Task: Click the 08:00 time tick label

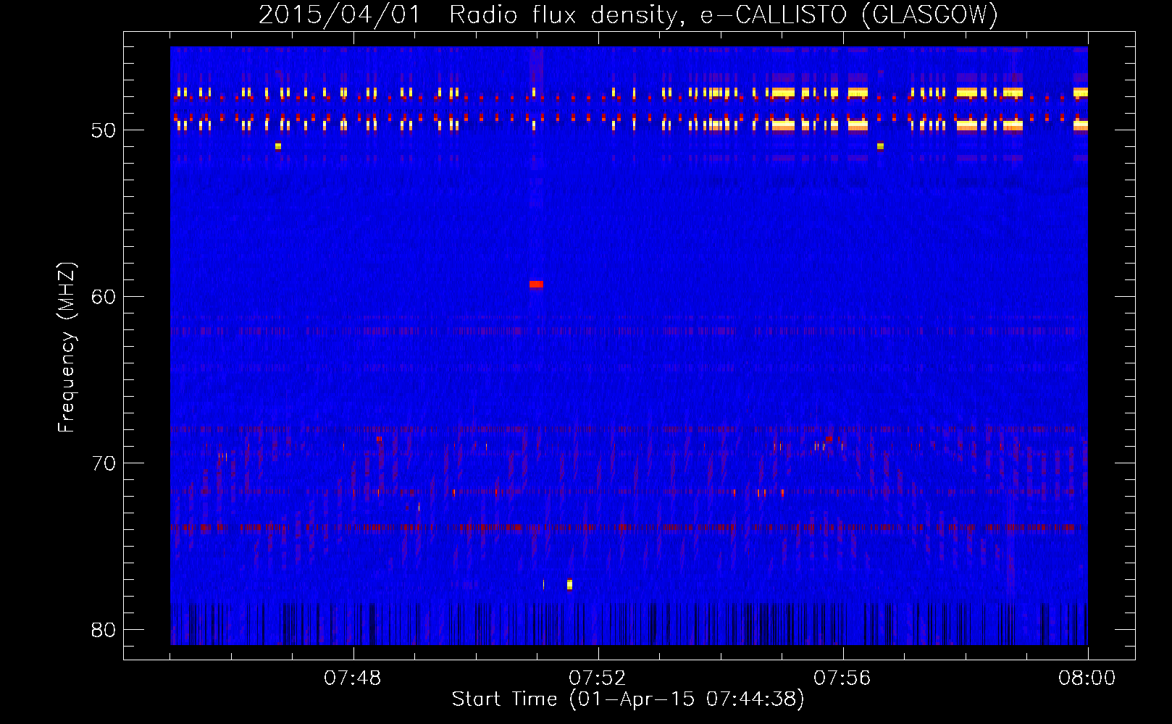Action: pos(1087,678)
